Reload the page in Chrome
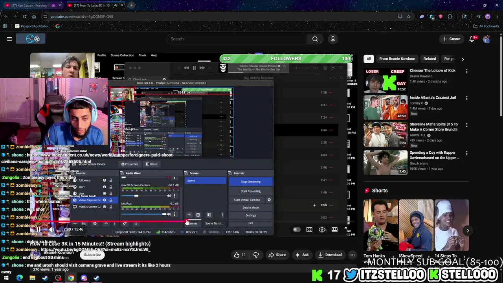The image size is (503, 283). click(x=24, y=17)
